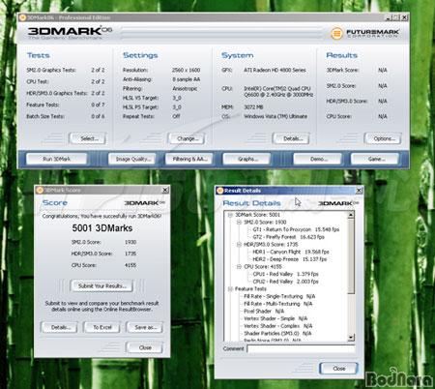Click Windows Vista (TM) Ultimate text
Viewport: 435px width, 389px height.
point(275,116)
